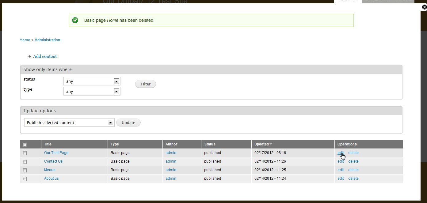The width and height of the screenshot is (427, 203).
Task: Close the admin overlay with the X icon
Action: (x=424, y=7)
